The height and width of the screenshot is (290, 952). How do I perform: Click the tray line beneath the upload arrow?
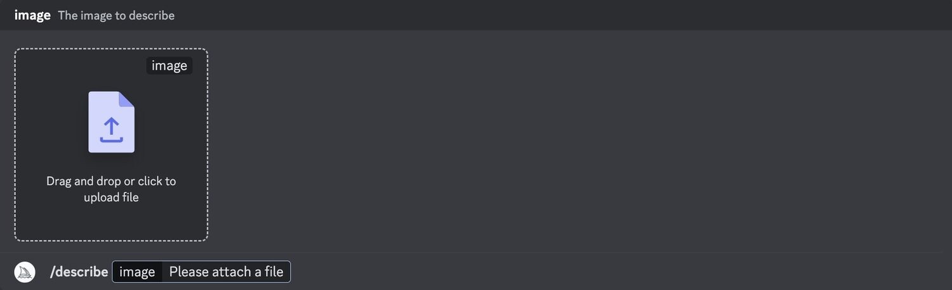[x=111, y=139]
